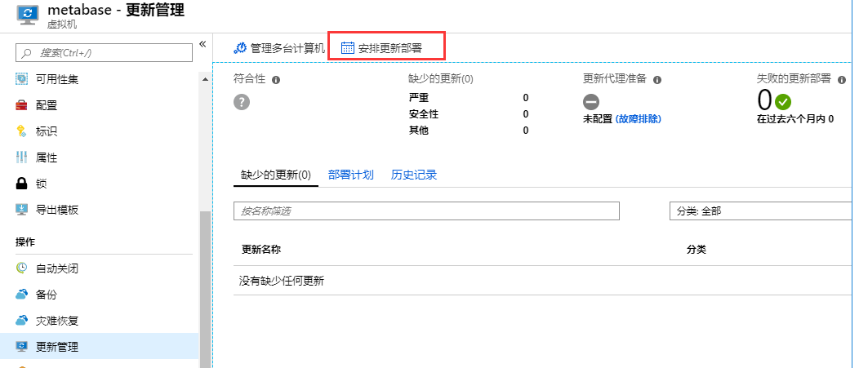Click the gray question mark compliance icon

point(242,102)
